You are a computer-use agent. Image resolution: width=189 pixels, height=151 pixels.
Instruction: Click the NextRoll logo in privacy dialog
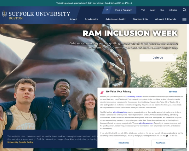pos(102,92)
